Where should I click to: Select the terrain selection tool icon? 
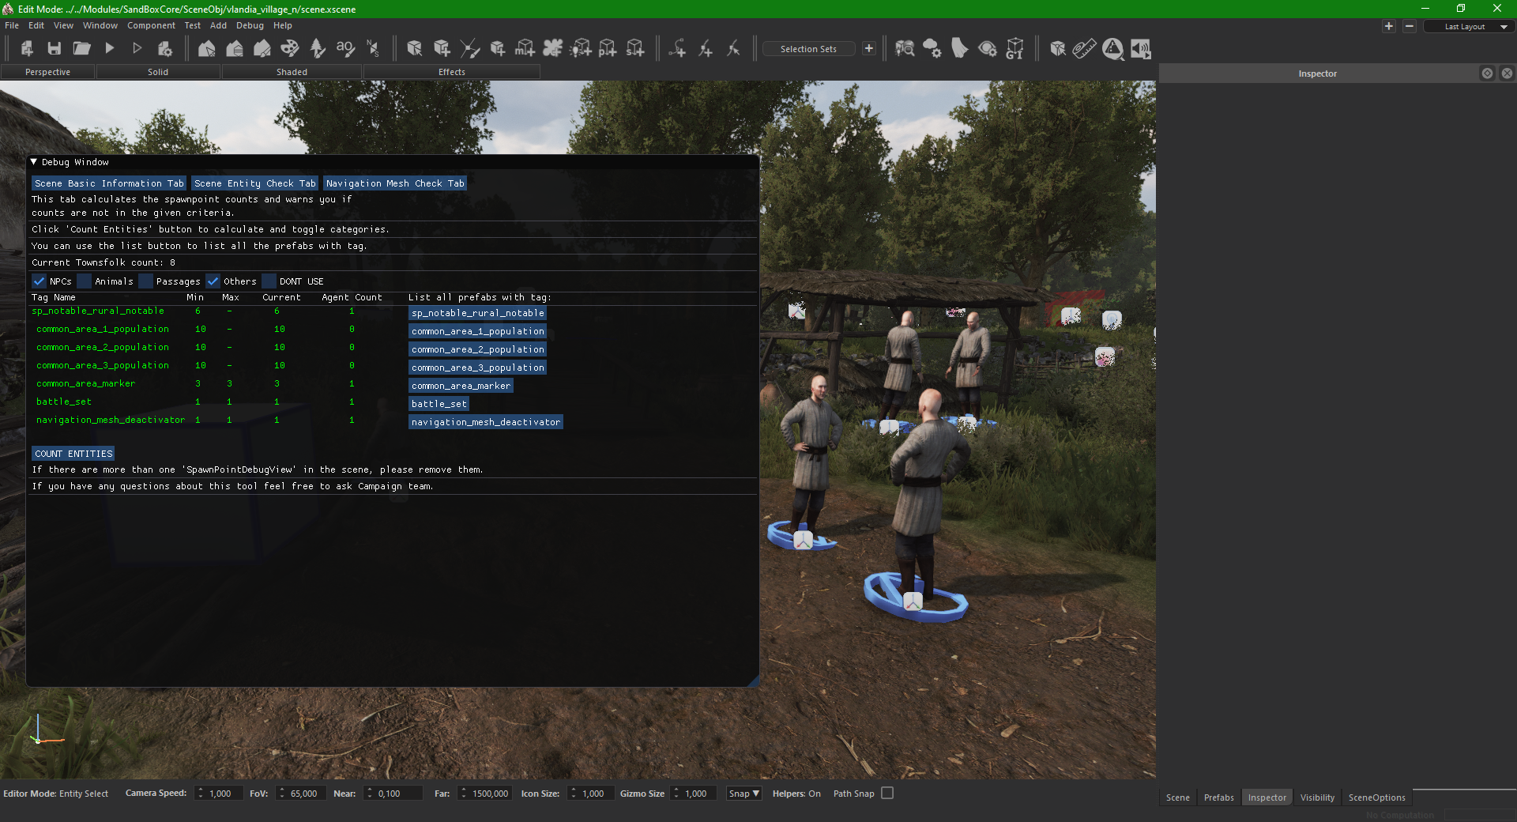206,49
